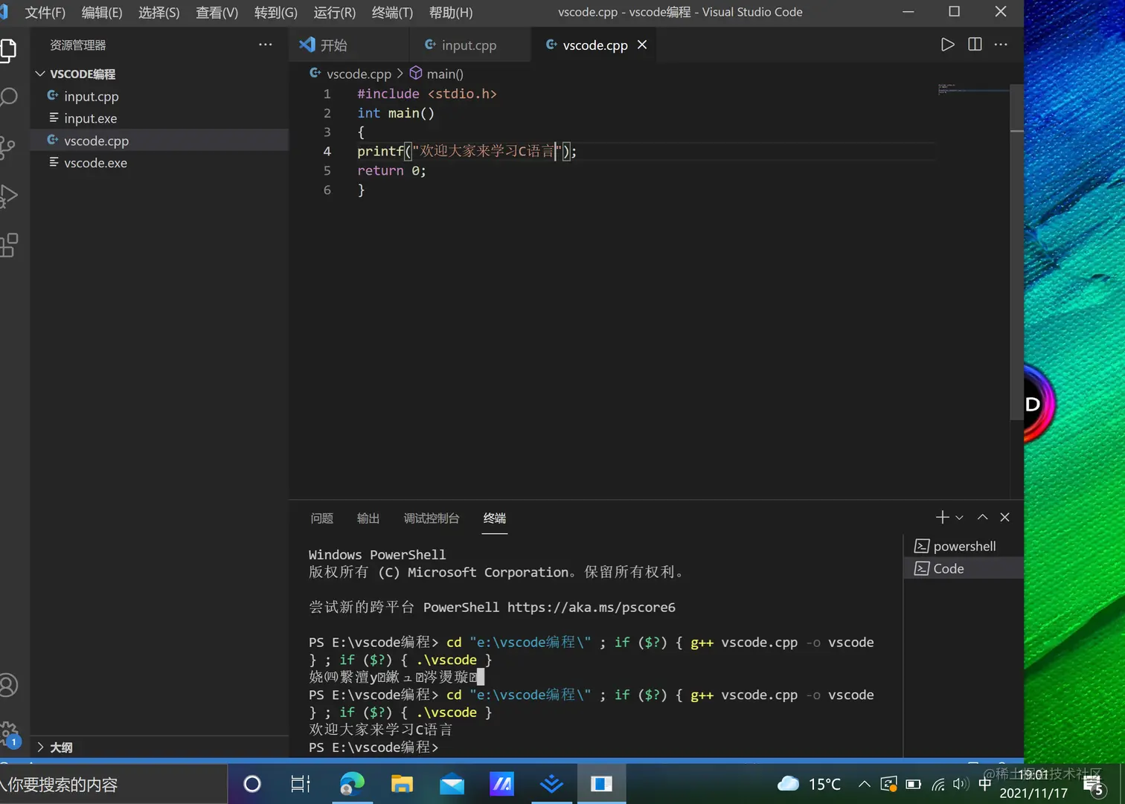Viewport: 1125px width, 804px height.
Task: Open editor More Actions ellipsis
Action: 1001,45
